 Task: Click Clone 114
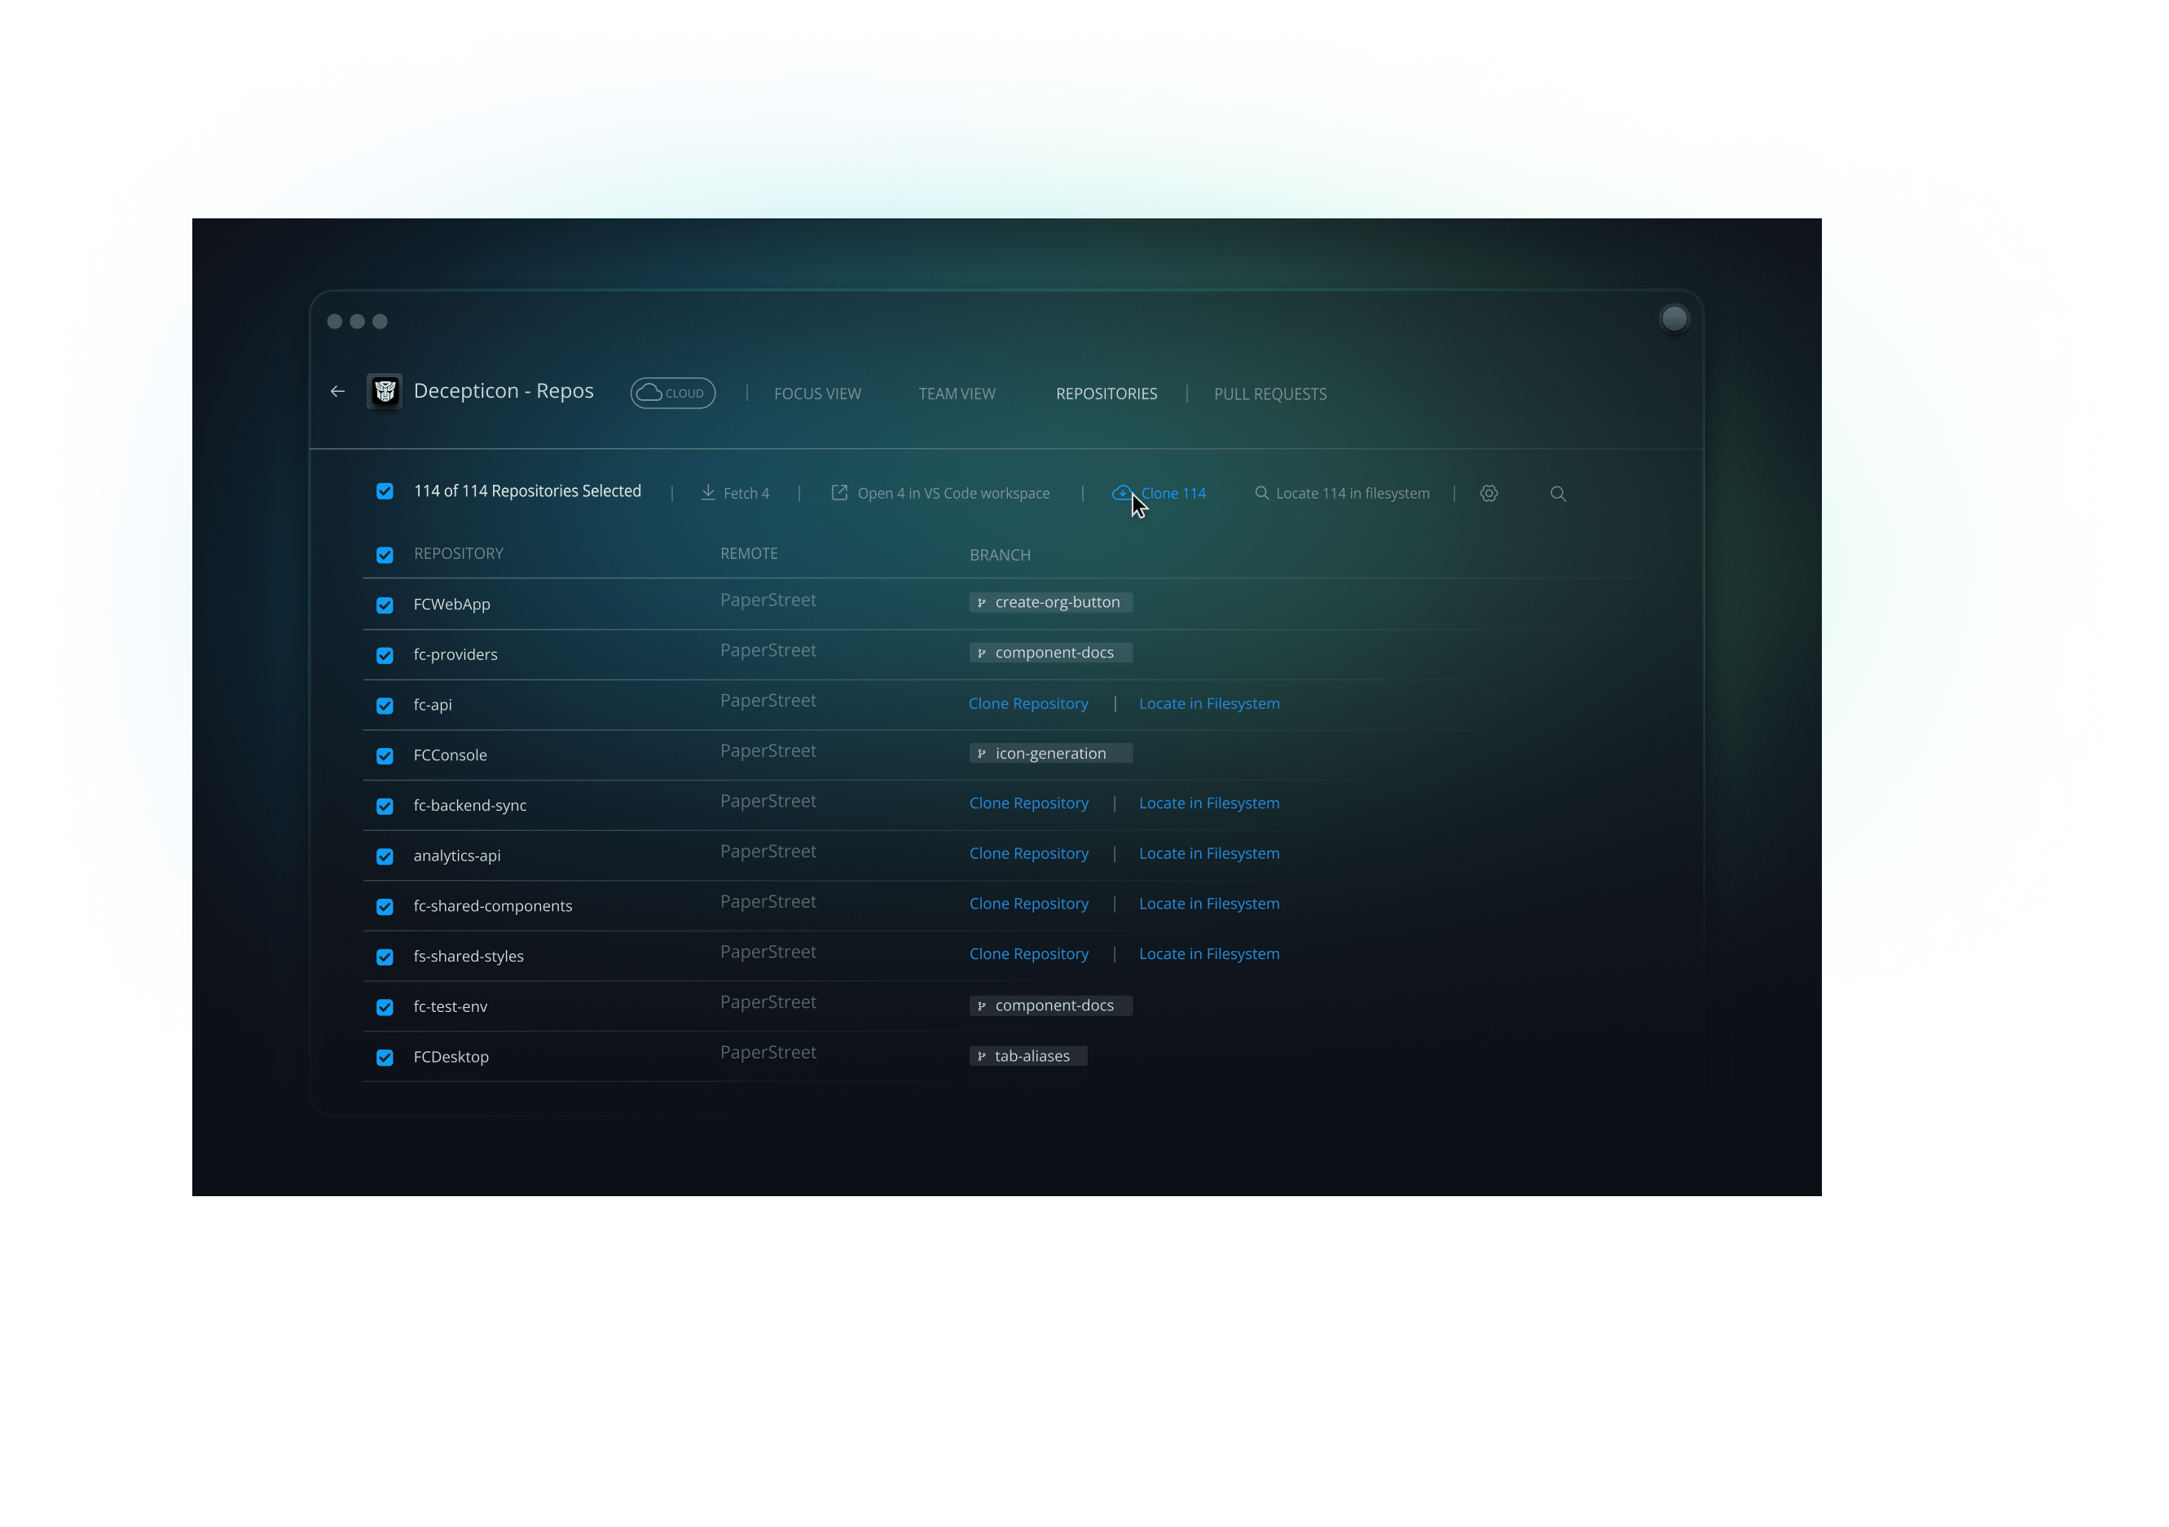[x=1173, y=493]
